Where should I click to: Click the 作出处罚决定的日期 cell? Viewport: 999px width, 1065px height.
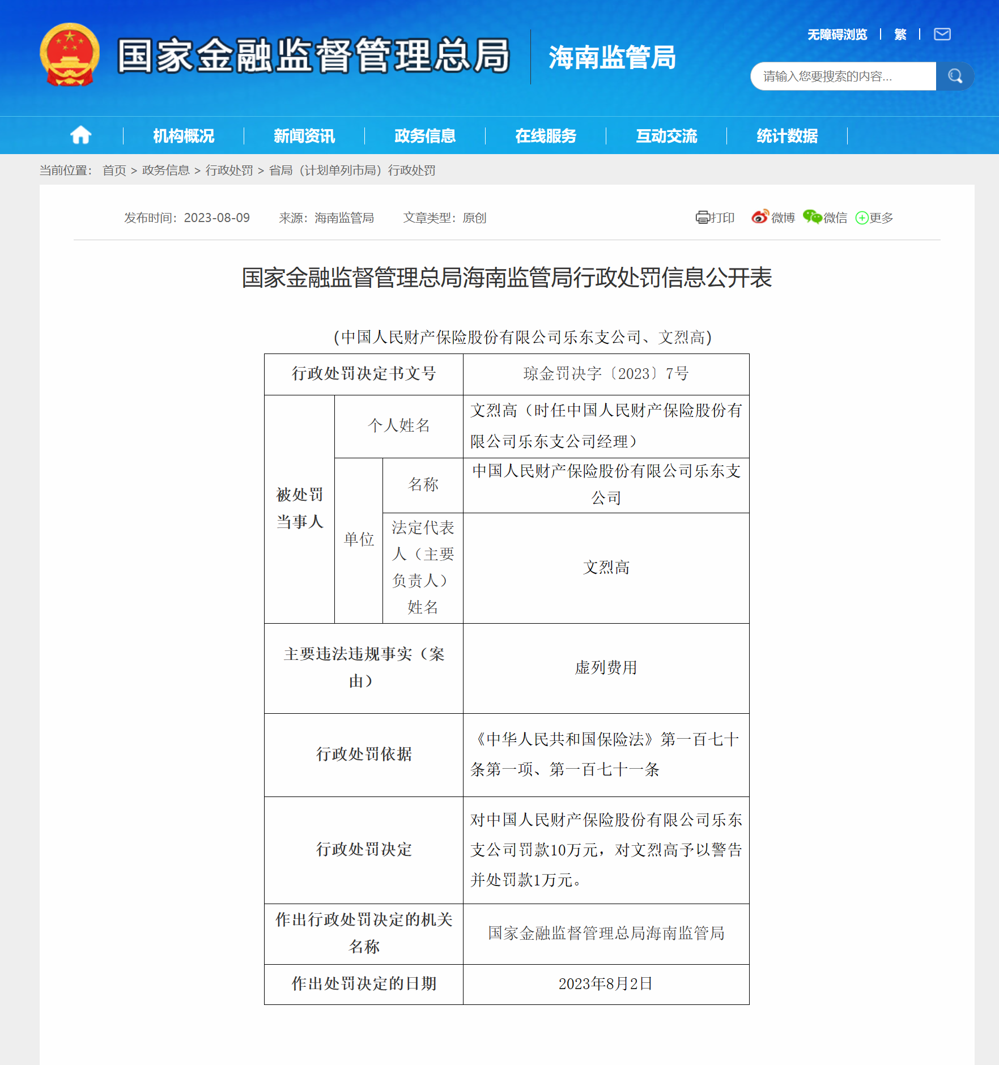[x=364, y=984]
